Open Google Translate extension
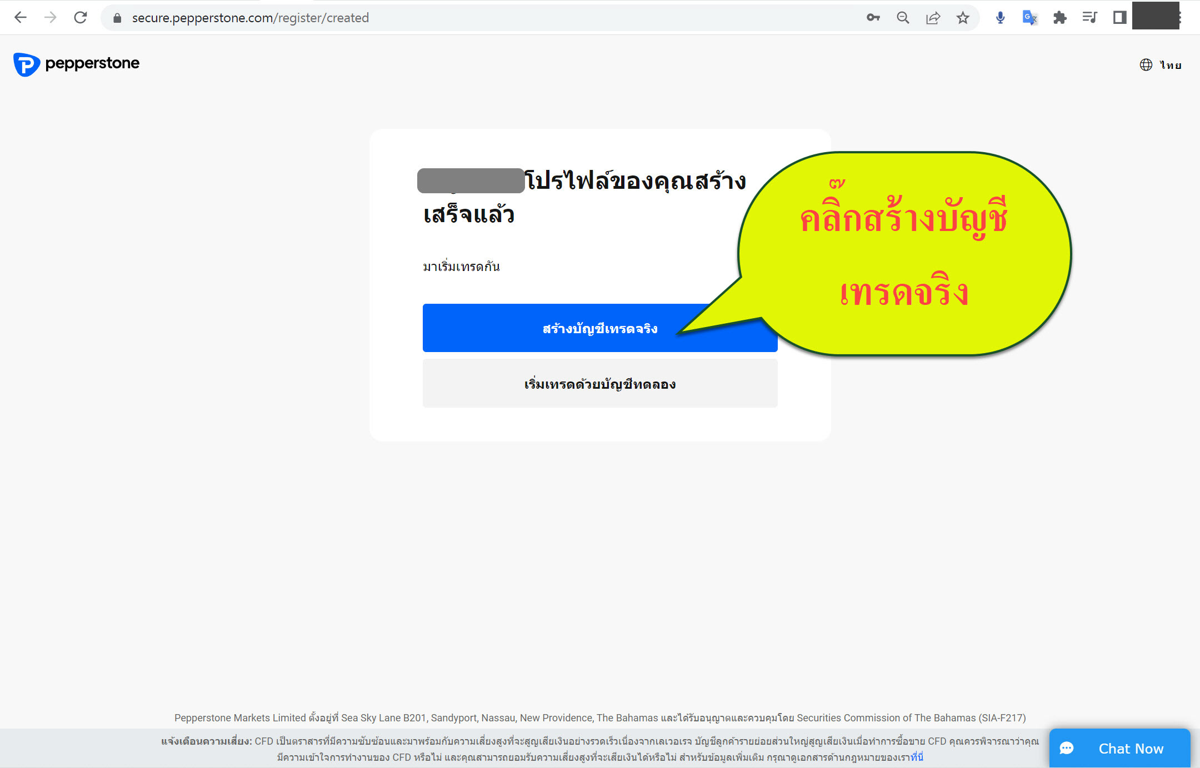The height and width of the screenshot is (768, 1200). [1030, 18]
